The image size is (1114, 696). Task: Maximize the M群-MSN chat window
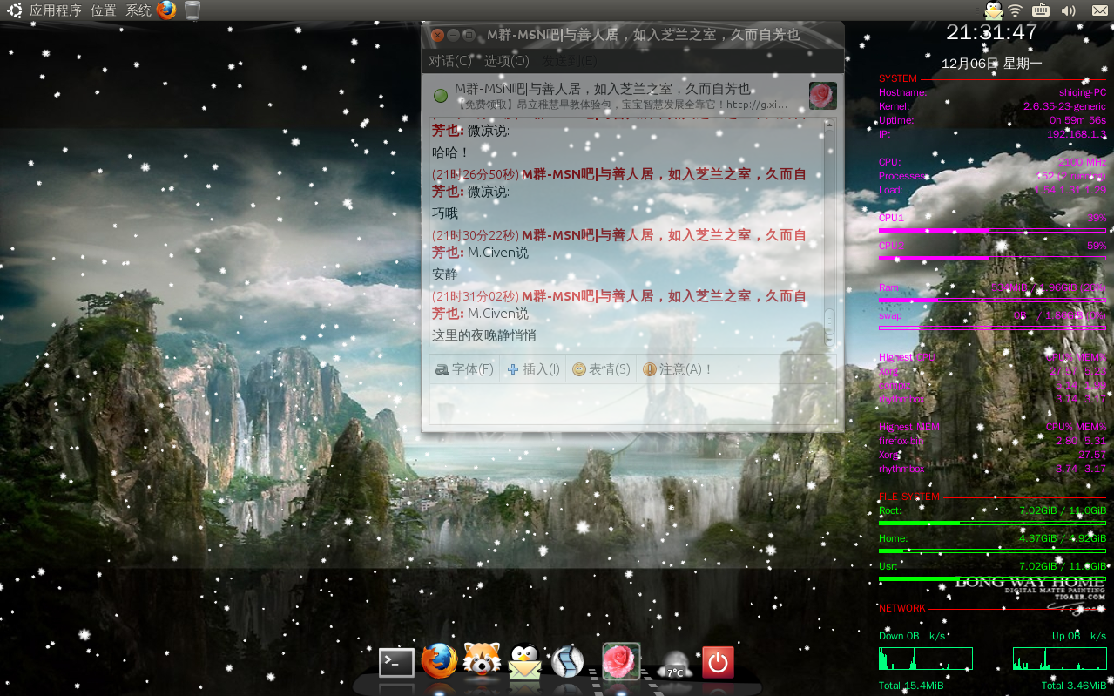[x=469, y=36]
